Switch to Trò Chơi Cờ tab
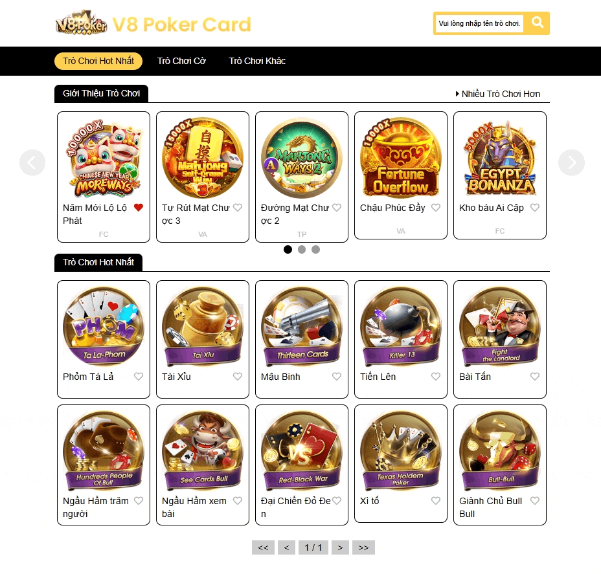This screenshot has width=601, height=574. pos(181,61)
